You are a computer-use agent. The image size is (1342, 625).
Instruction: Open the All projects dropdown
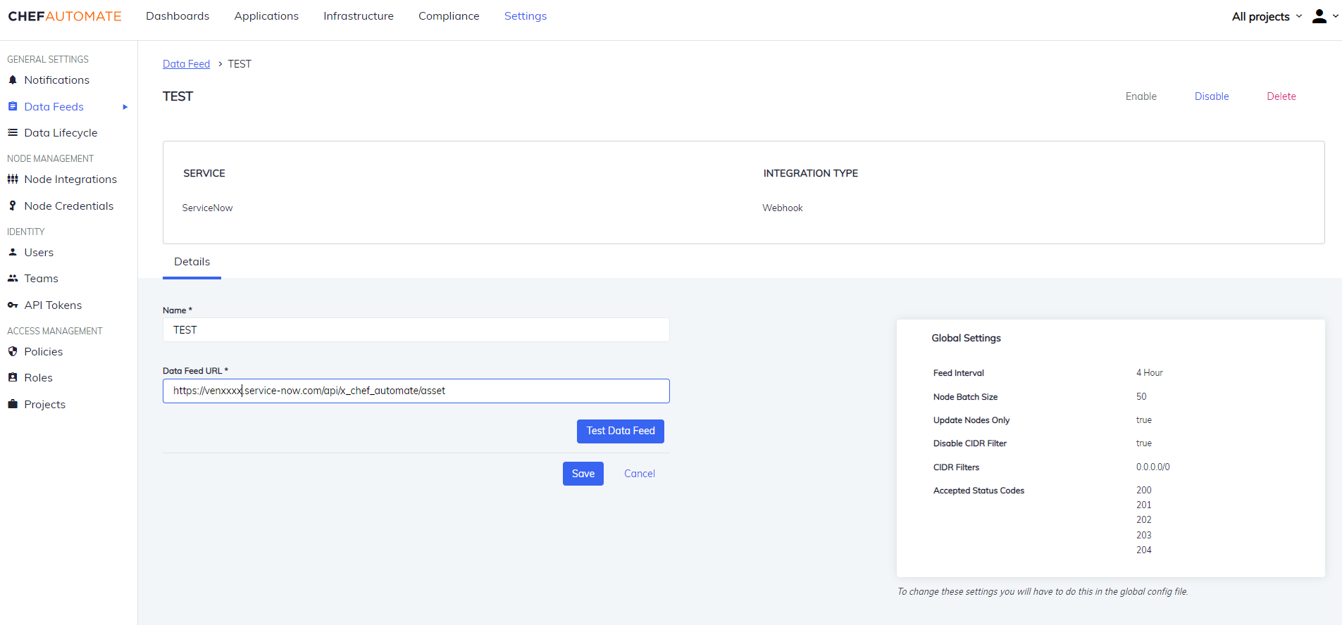tap(1267, 16)
